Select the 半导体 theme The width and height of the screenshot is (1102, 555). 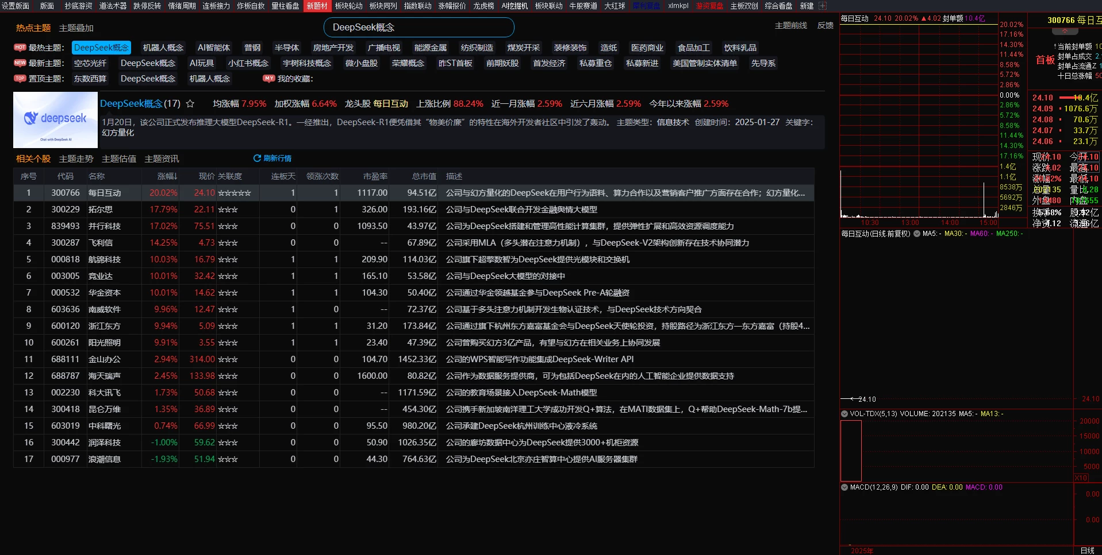[x=287, y=48]
